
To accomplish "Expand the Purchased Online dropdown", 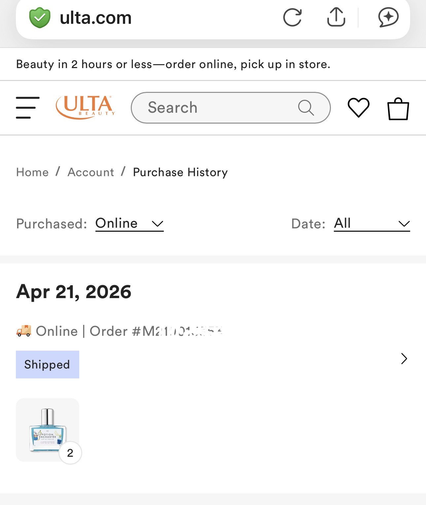I will [x=129, y=224].
